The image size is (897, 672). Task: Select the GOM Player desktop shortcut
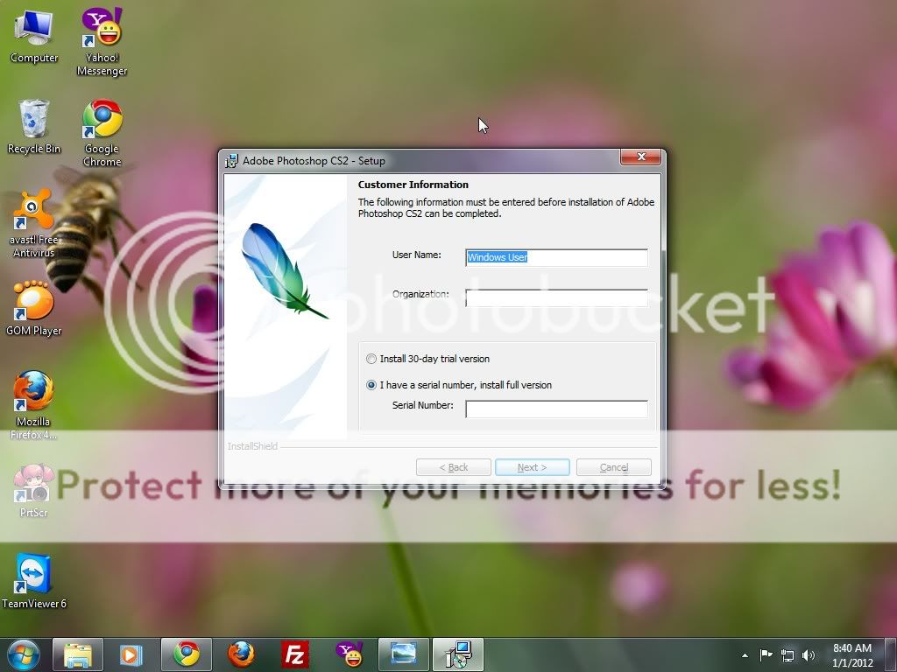coord(34,308)
